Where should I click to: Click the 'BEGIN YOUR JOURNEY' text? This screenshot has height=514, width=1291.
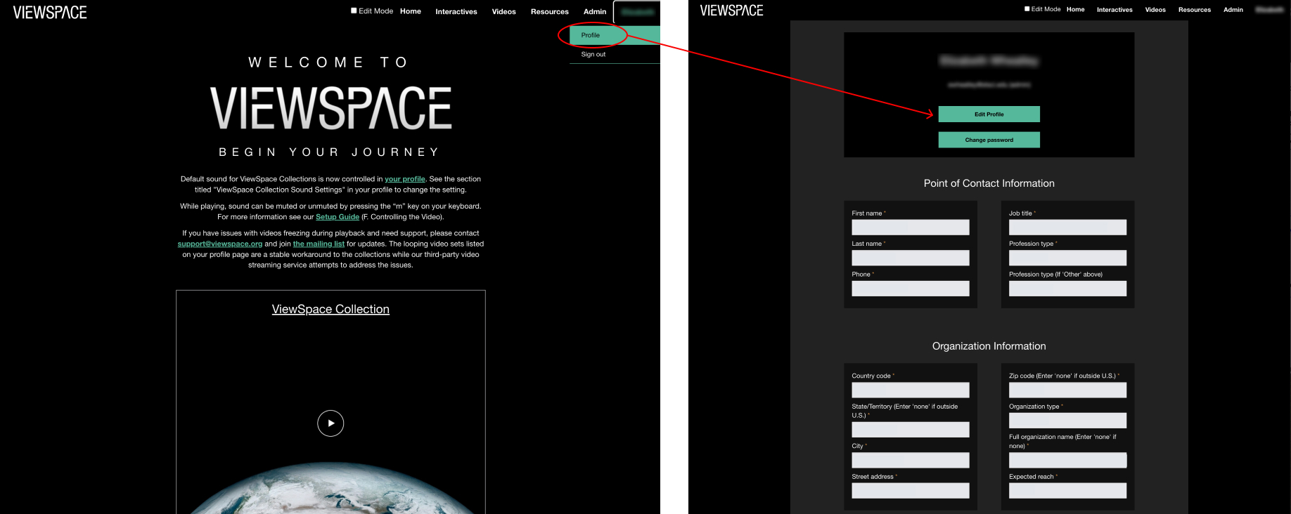point(330,152)
